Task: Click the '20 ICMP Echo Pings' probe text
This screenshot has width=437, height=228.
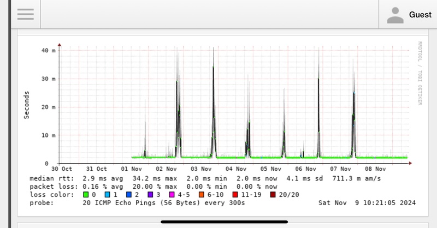Action: tap(119, 203)
